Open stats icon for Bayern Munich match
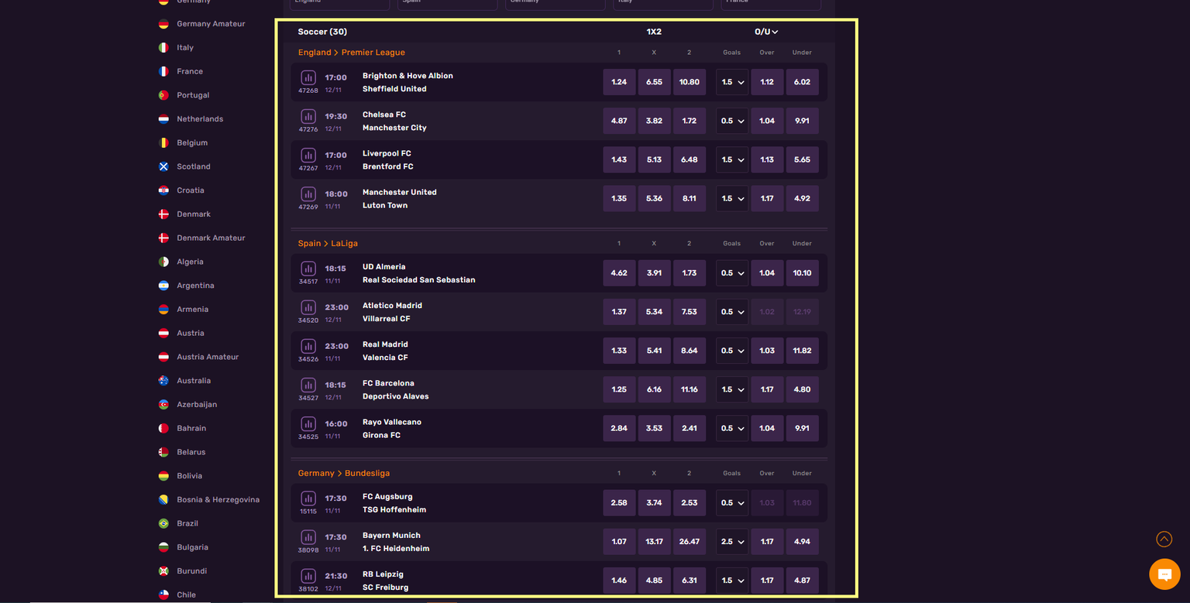The width and height of the screenshot is (1190, 603). [x=308, y=537]
